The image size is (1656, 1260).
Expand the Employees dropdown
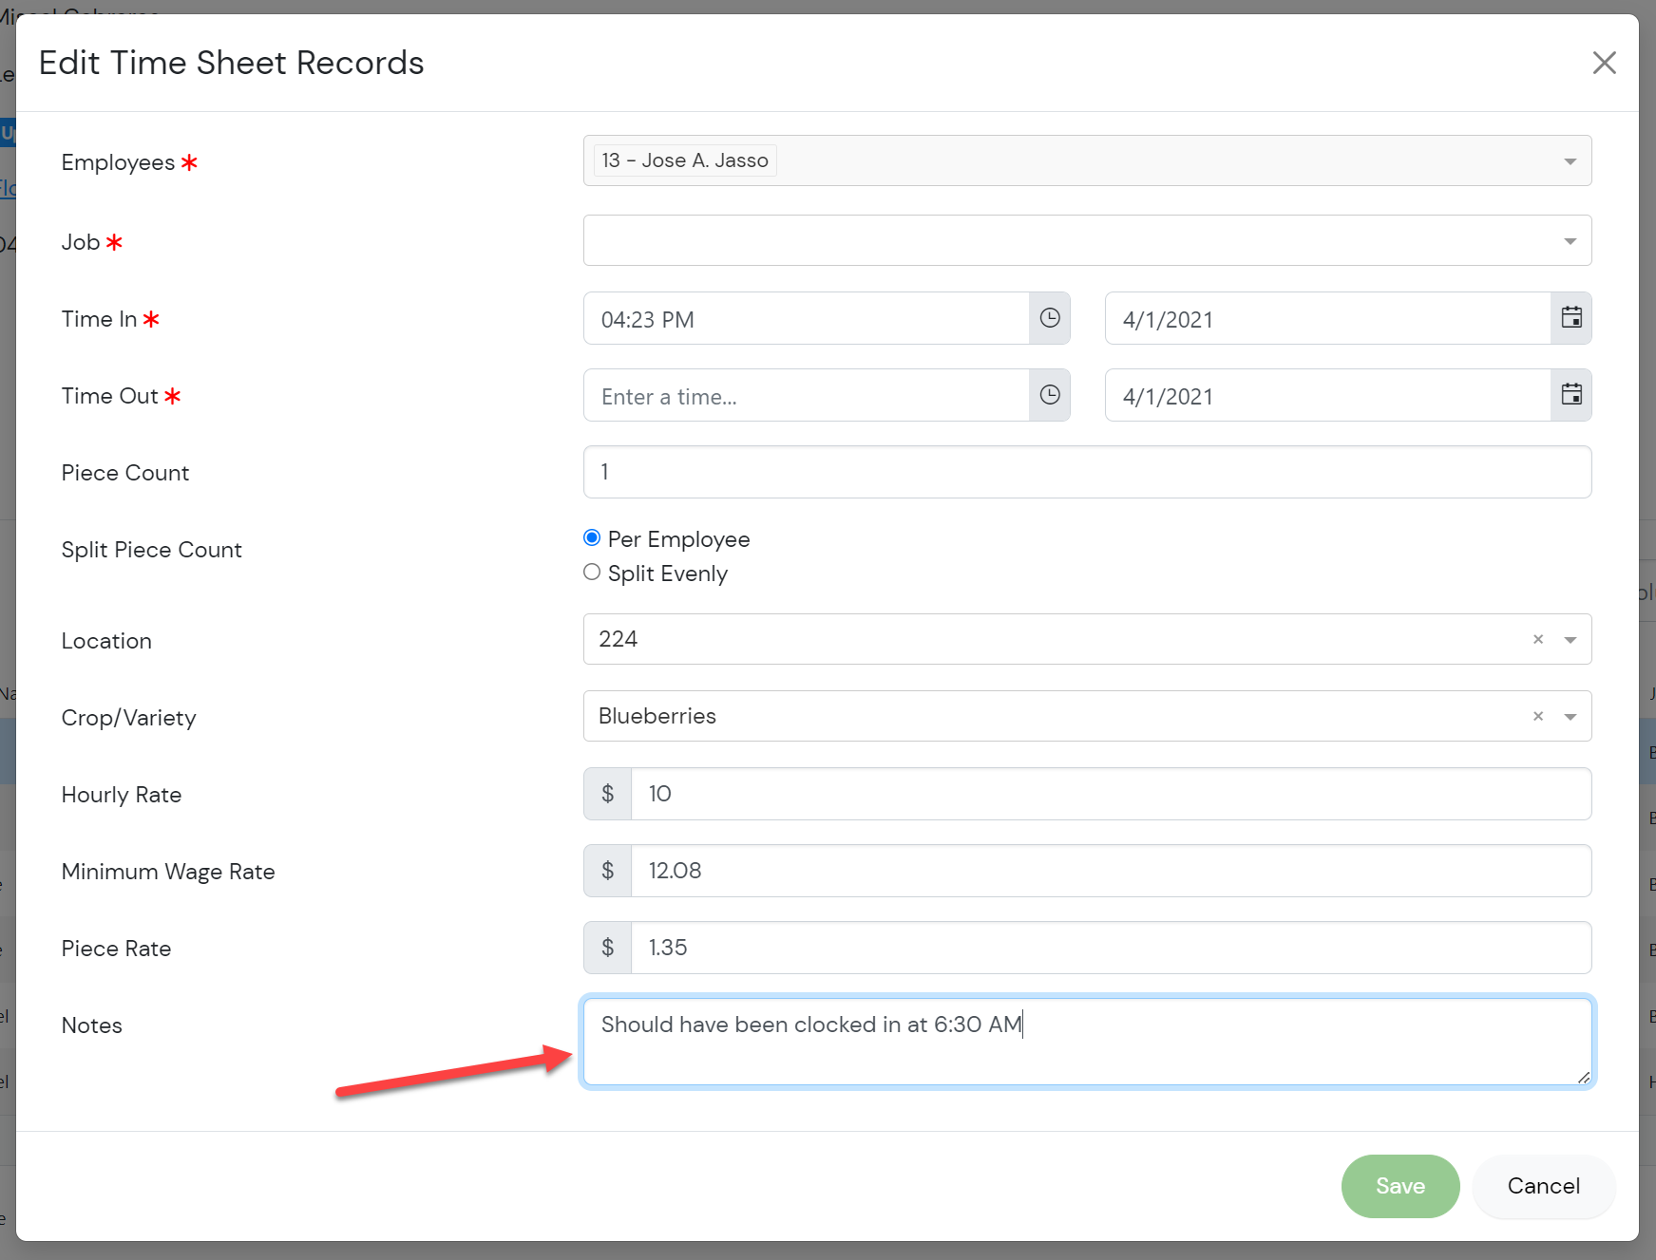coord(1570,161)
